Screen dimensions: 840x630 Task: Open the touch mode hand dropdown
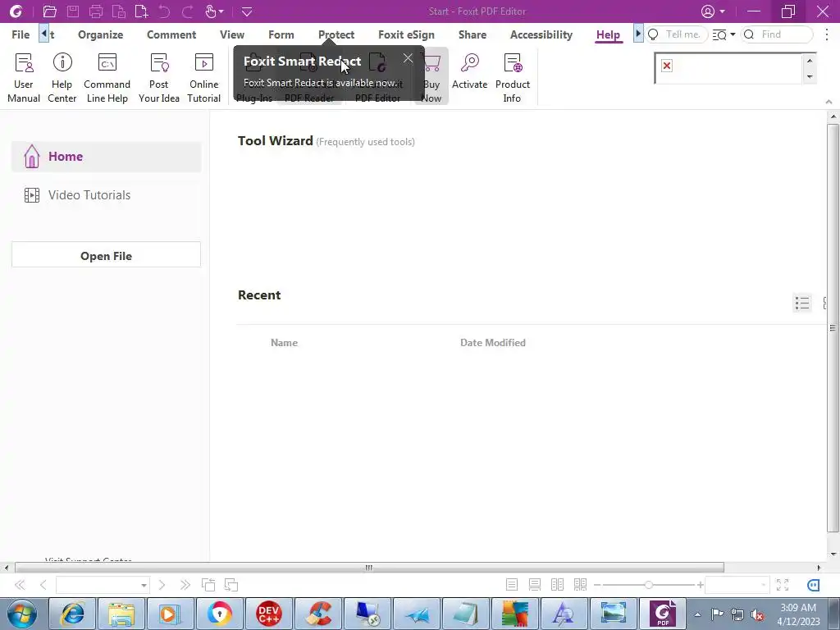(x=214, y=11)
